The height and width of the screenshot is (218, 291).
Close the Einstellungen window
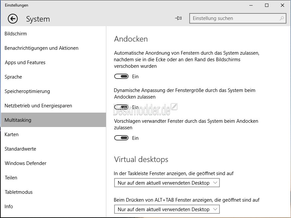(282, 5)
